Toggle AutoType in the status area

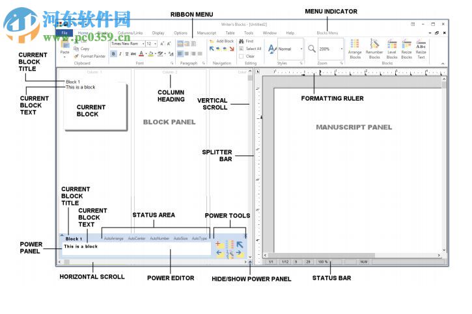coord(199,239)
